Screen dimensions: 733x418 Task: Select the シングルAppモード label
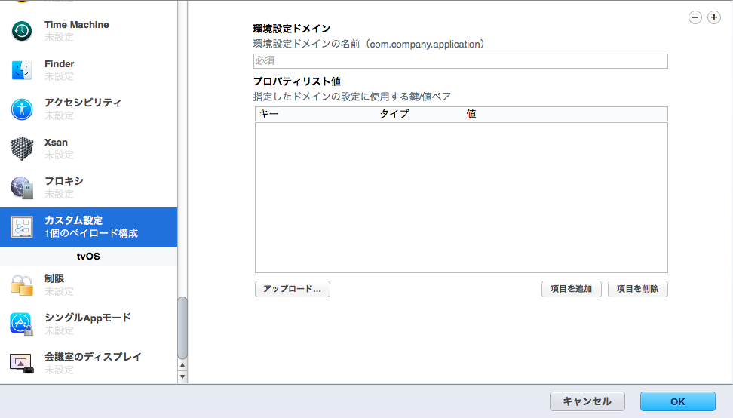87,318
